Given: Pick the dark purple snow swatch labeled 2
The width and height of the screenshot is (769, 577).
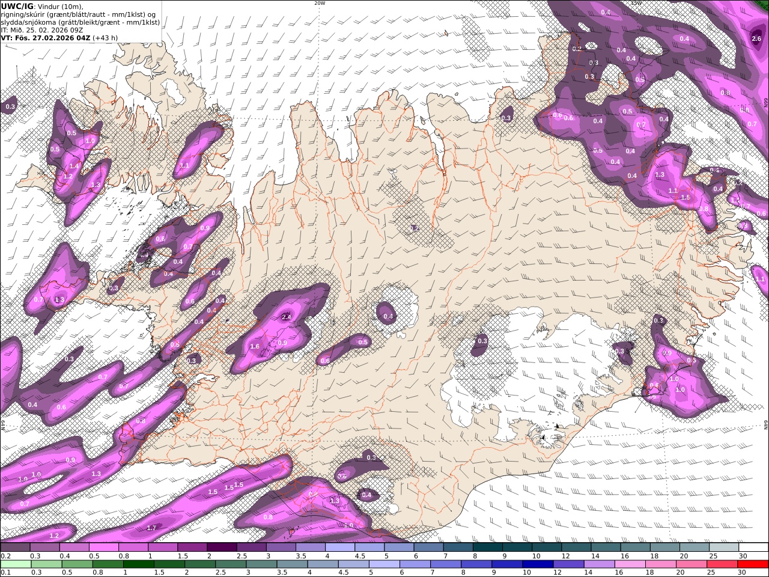Looking at the screenshot, I should (221, 548).
